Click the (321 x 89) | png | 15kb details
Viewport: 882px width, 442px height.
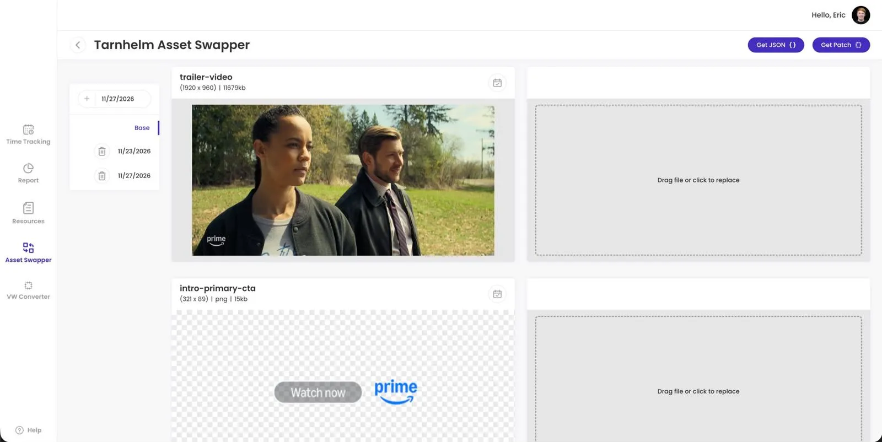point(213,299)
